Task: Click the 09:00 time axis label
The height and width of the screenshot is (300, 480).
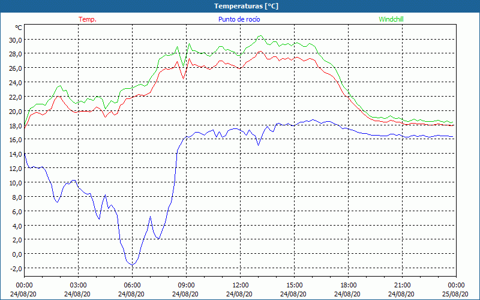Action: pyautogui.click(x=187, y=286)
